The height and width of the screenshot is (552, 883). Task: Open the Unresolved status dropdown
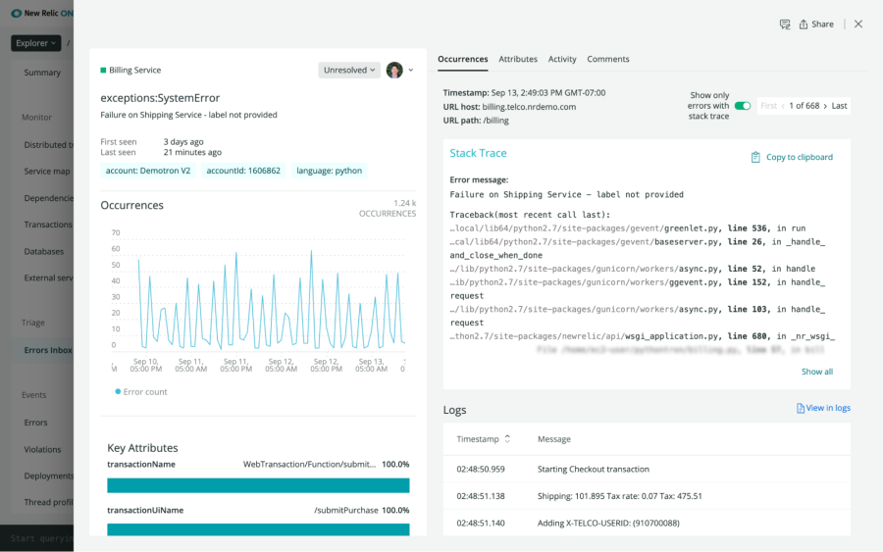pos(348,71)
